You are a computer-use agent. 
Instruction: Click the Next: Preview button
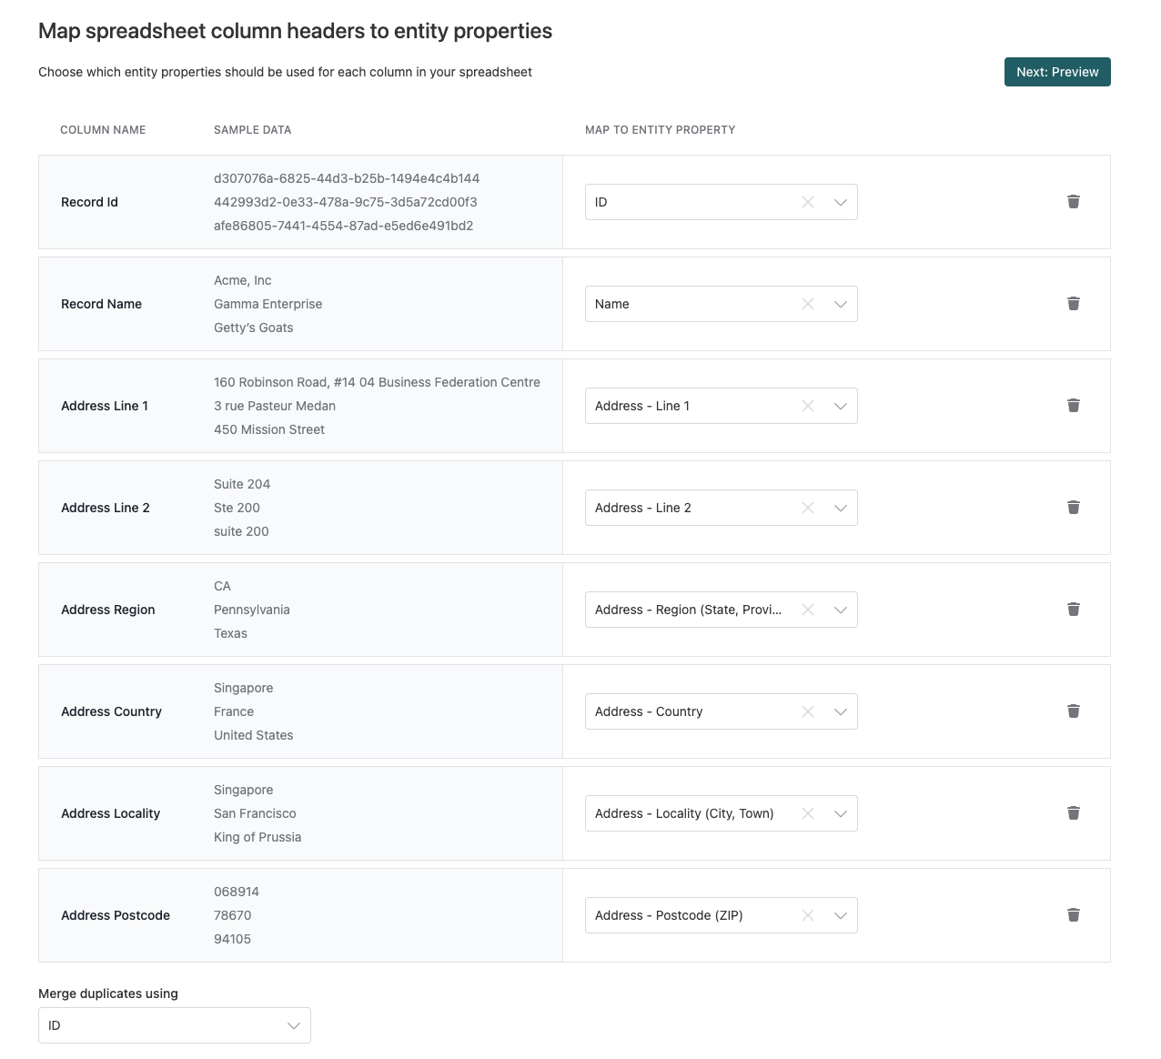tap(1057, 72)
